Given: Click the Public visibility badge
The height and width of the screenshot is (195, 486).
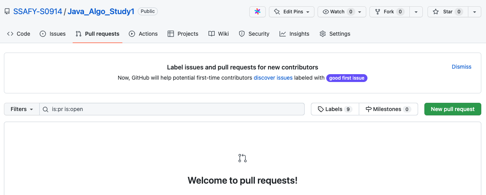Looking at the screenshot, I should tap(148, 11).
